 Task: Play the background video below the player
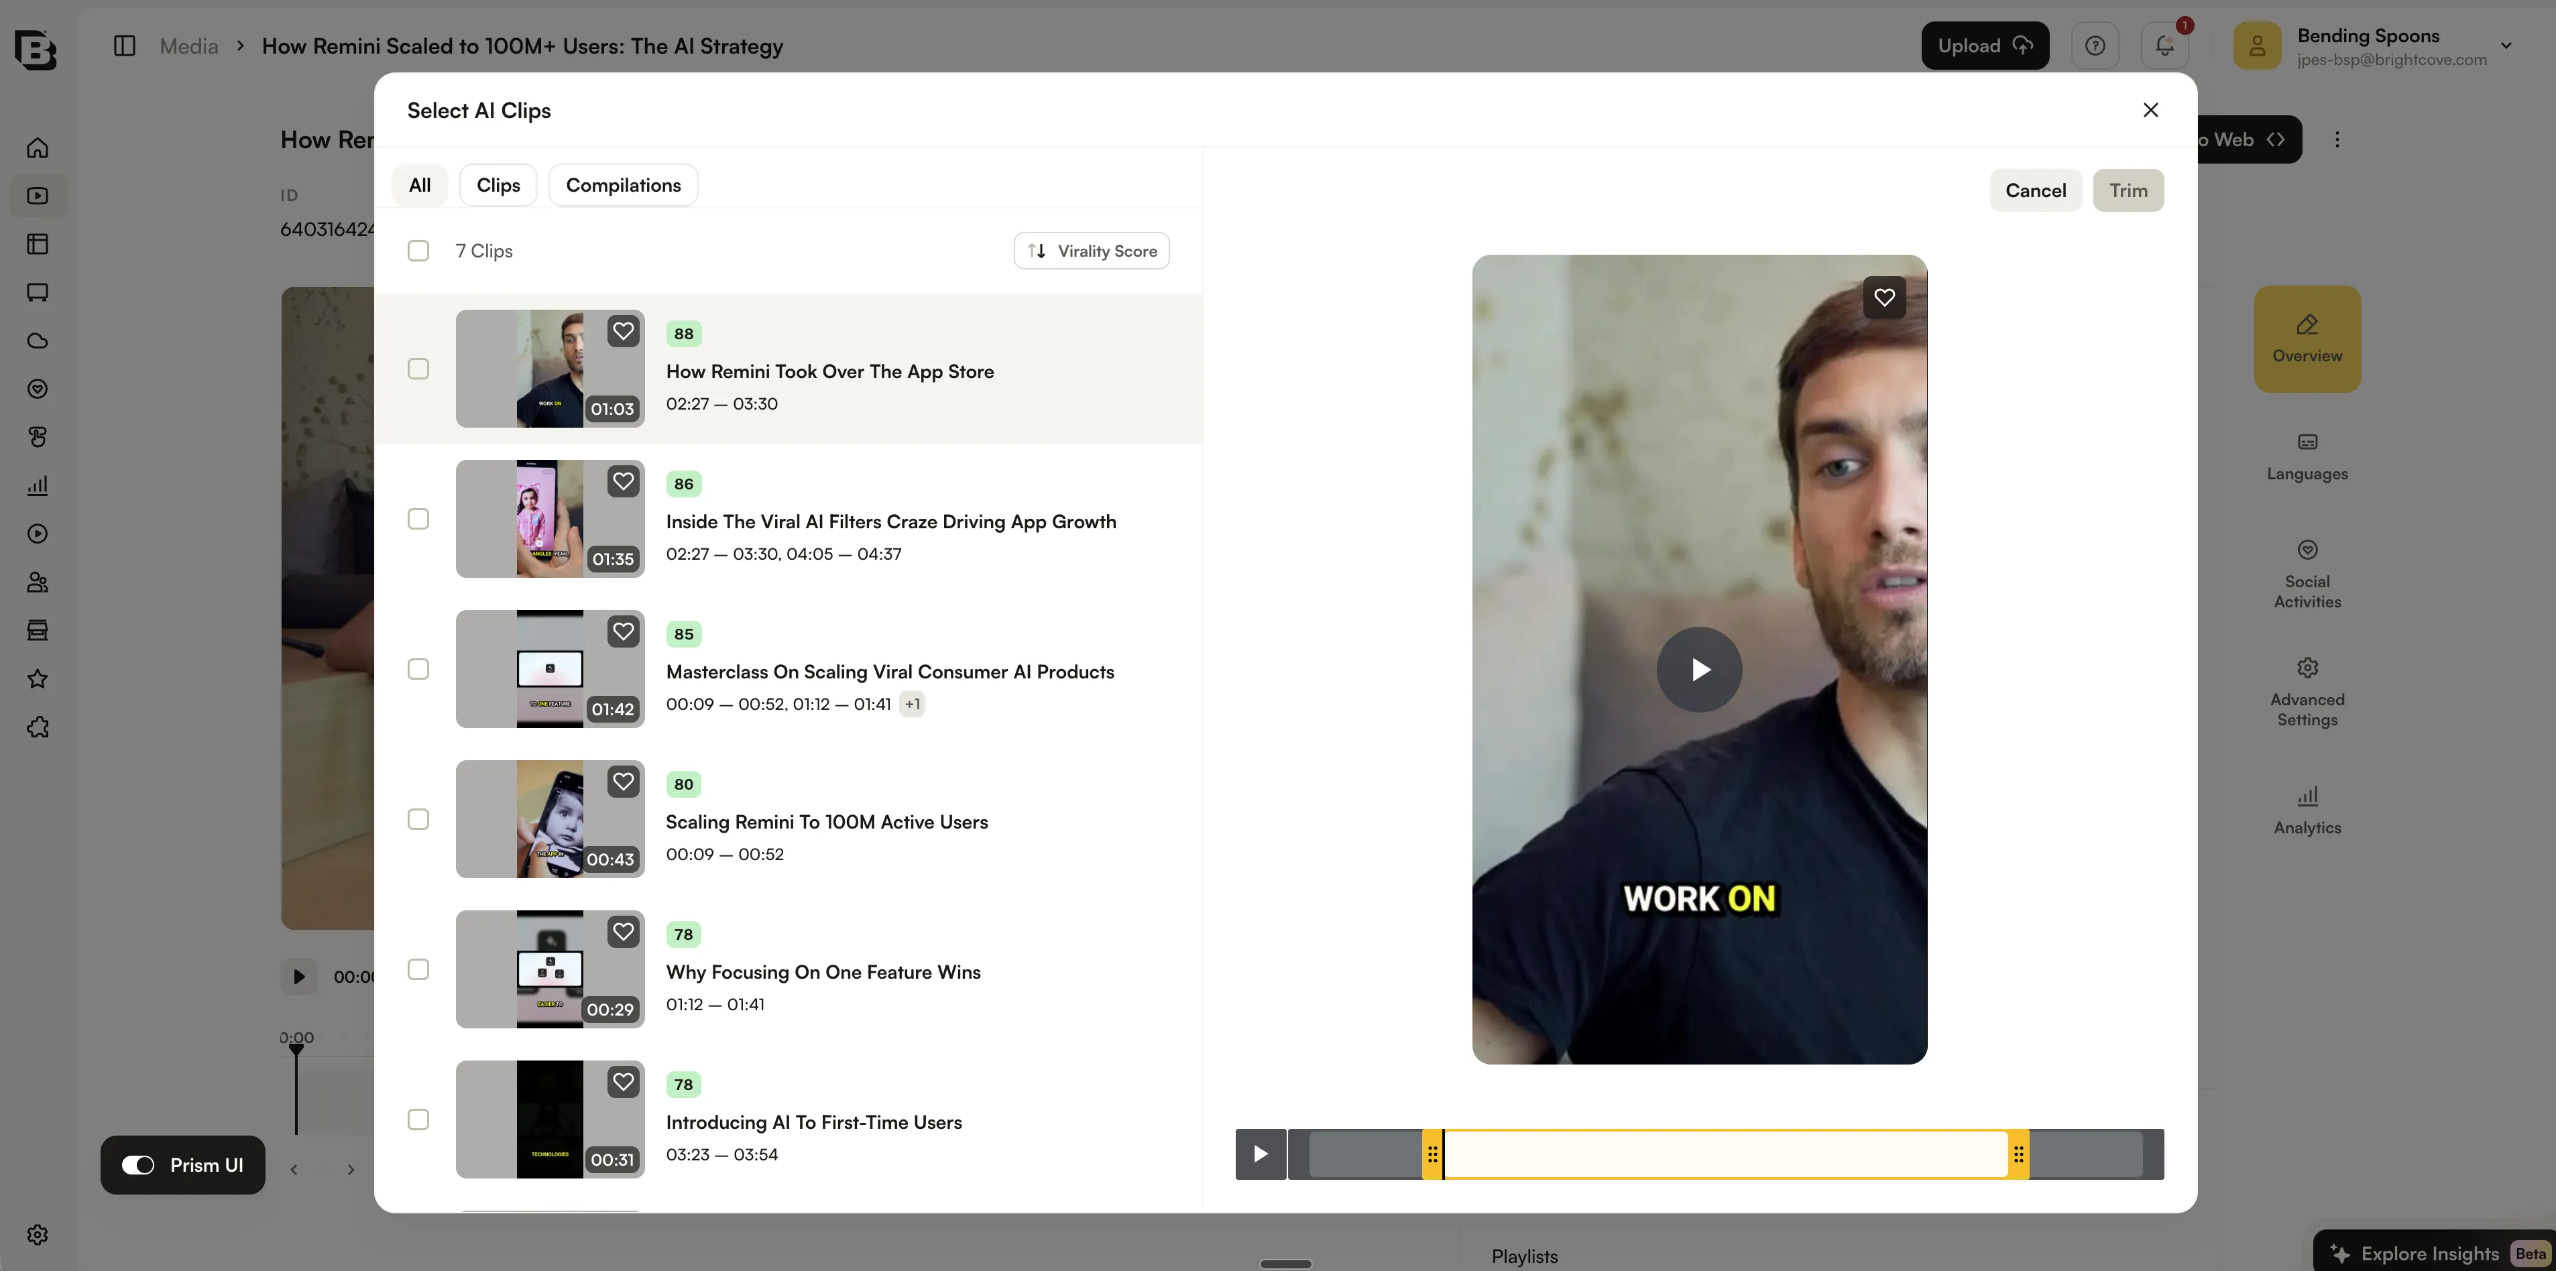298,976
